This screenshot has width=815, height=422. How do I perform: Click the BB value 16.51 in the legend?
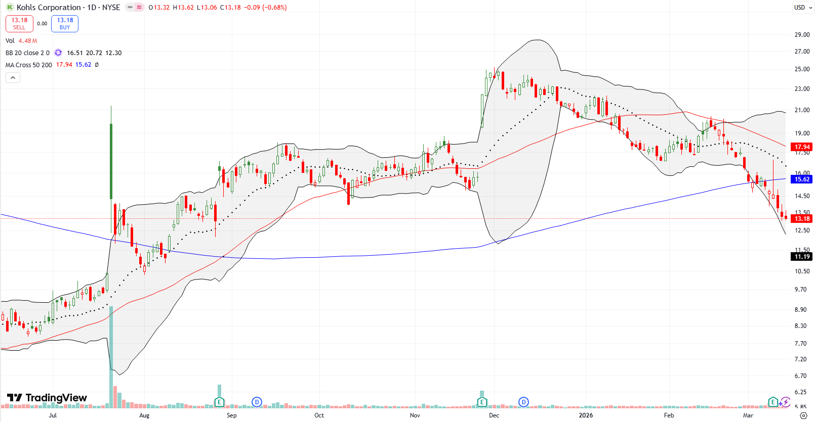click(x=74, y=53)
